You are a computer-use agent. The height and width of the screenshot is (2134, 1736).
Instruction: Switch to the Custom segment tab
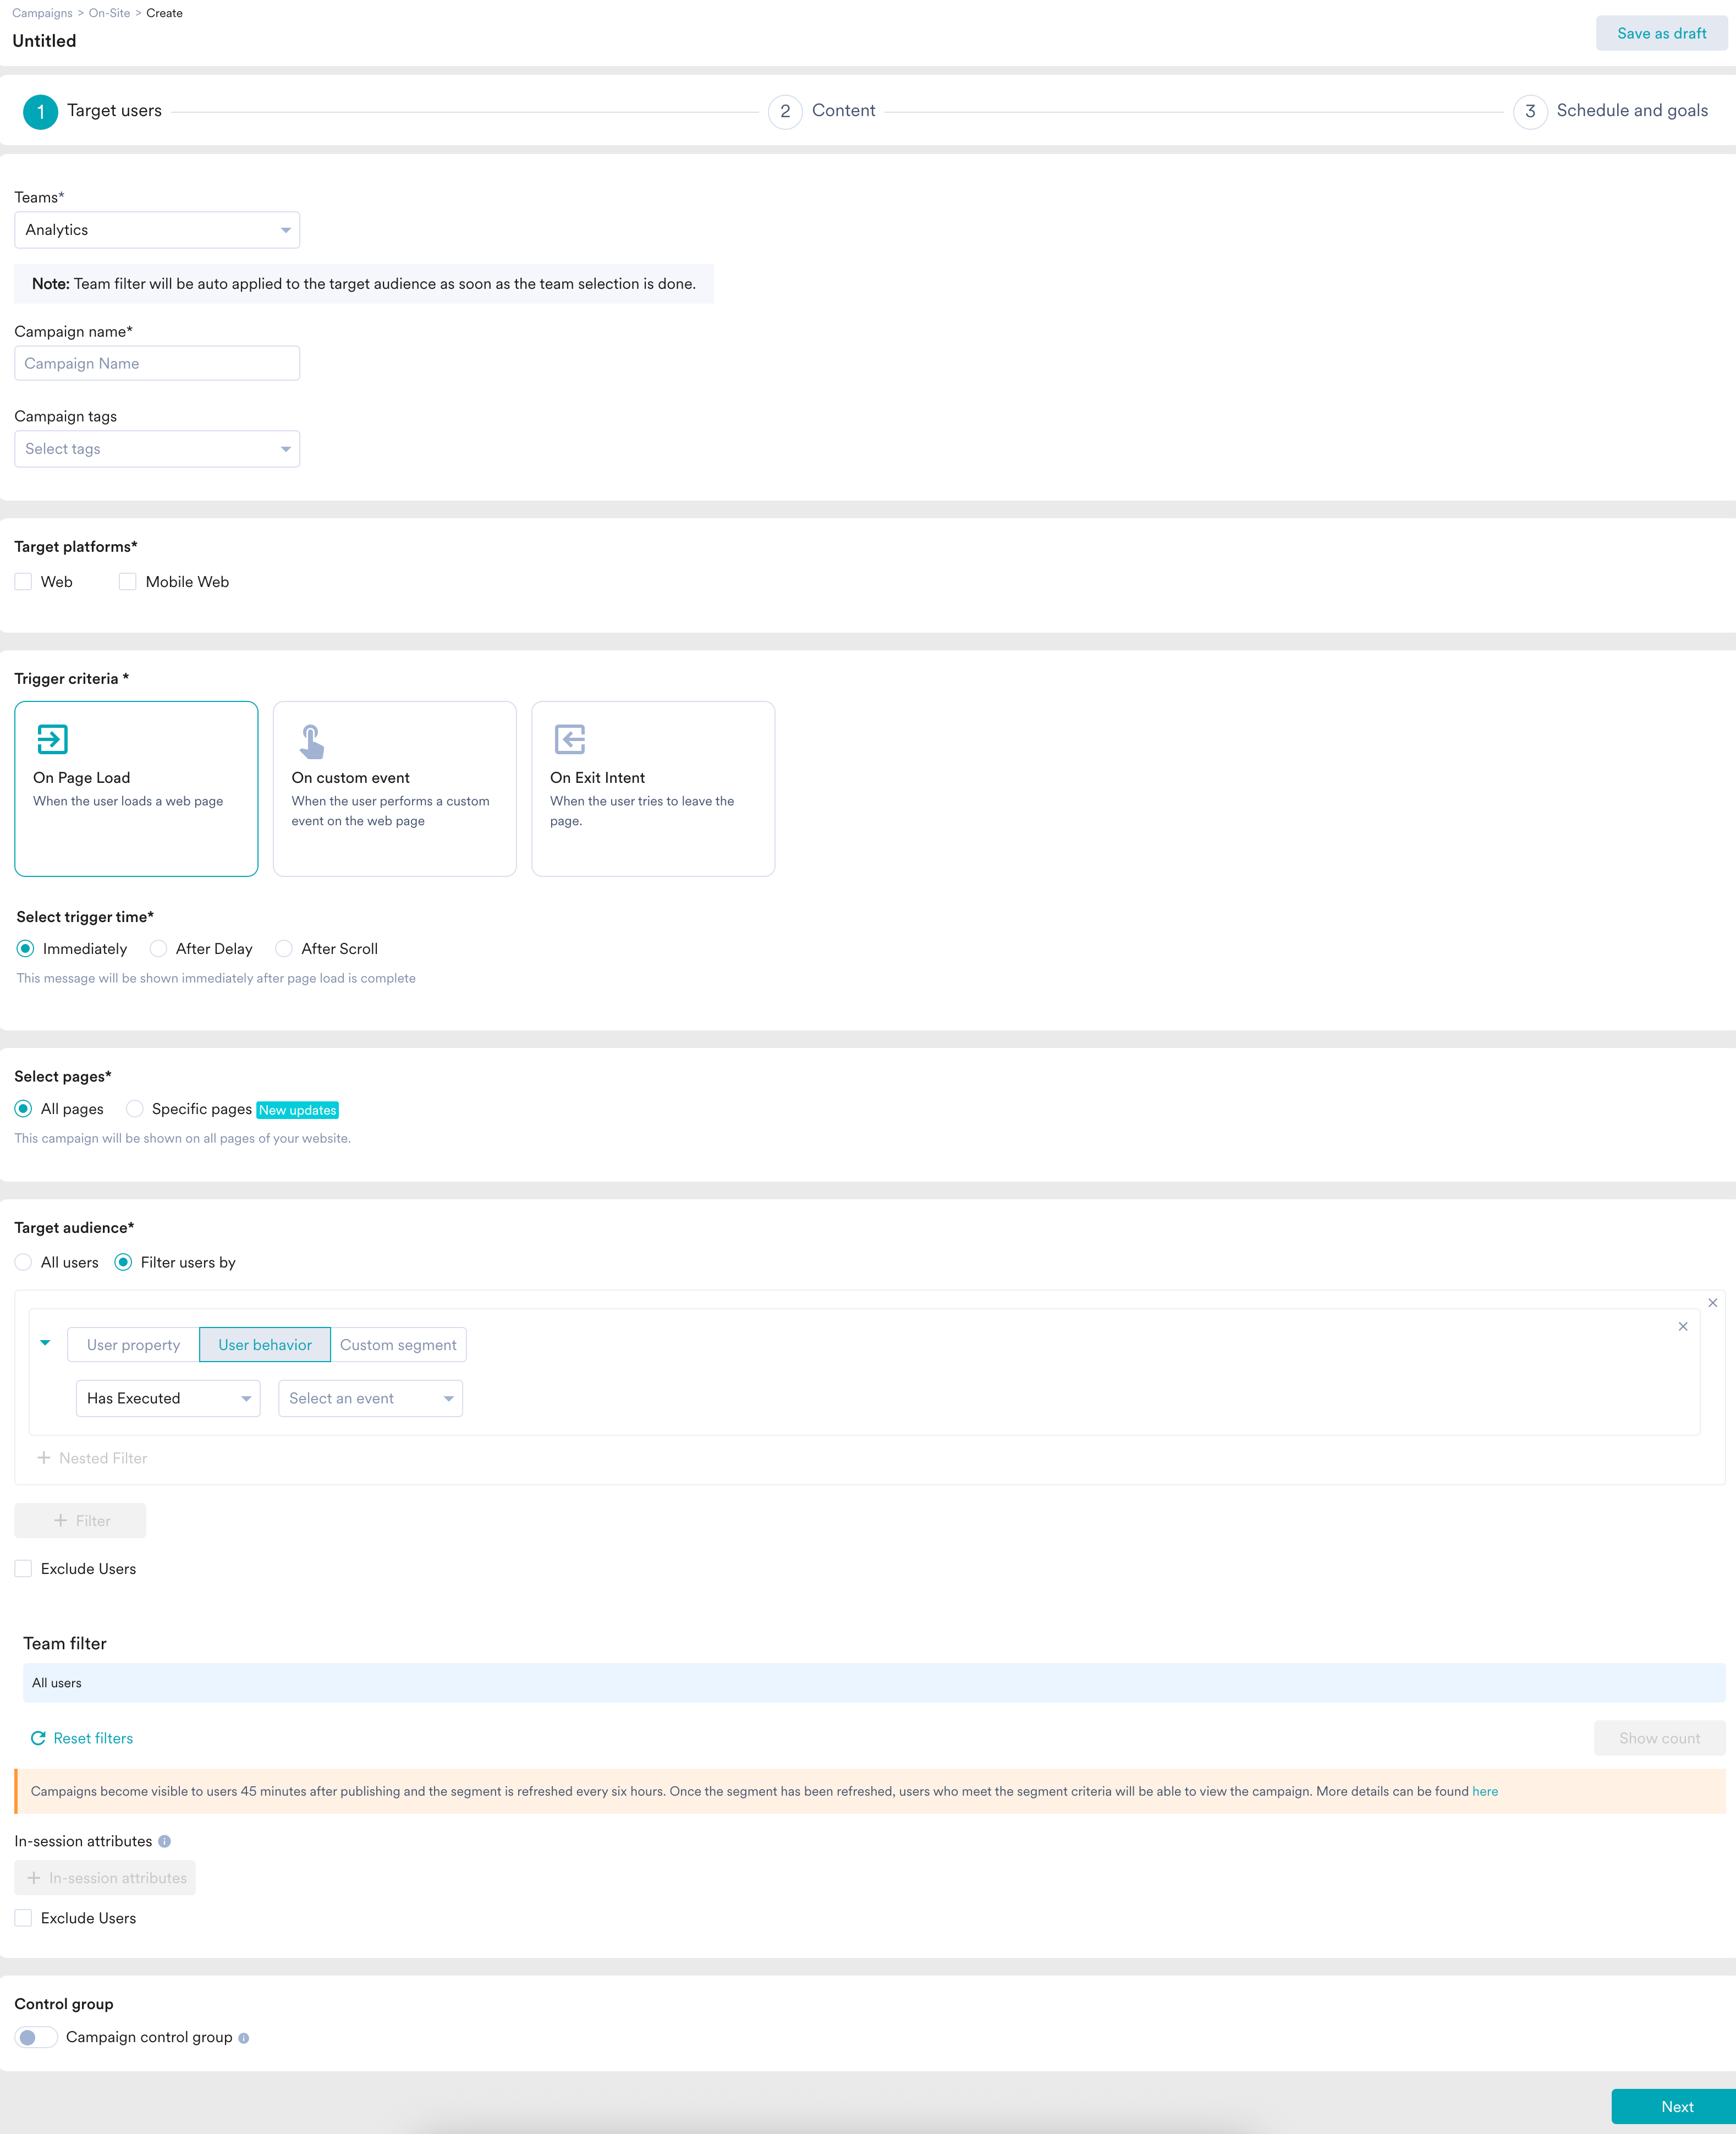pos(398,1345)
